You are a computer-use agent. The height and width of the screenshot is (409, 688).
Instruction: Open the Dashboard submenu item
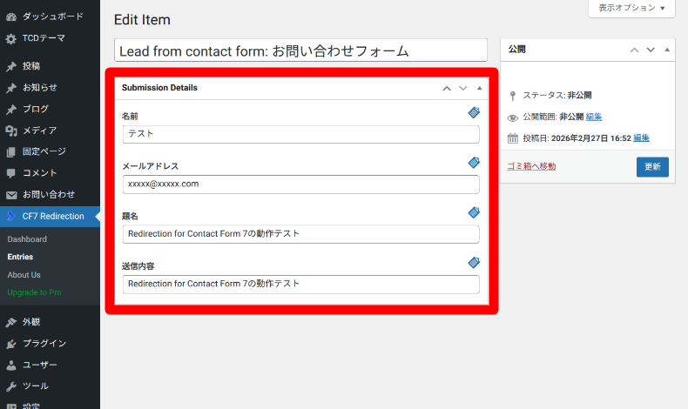27,239
